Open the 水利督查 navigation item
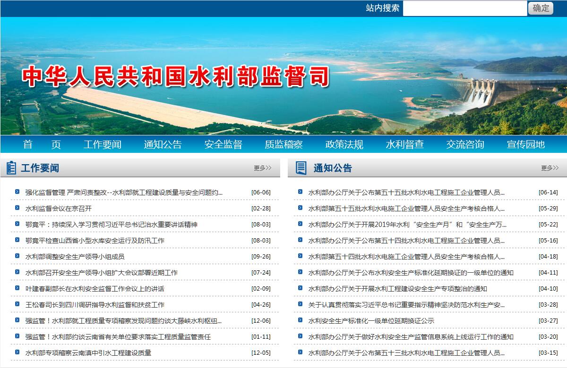Screen dimensions: 567x368 [x=404, y=144]
